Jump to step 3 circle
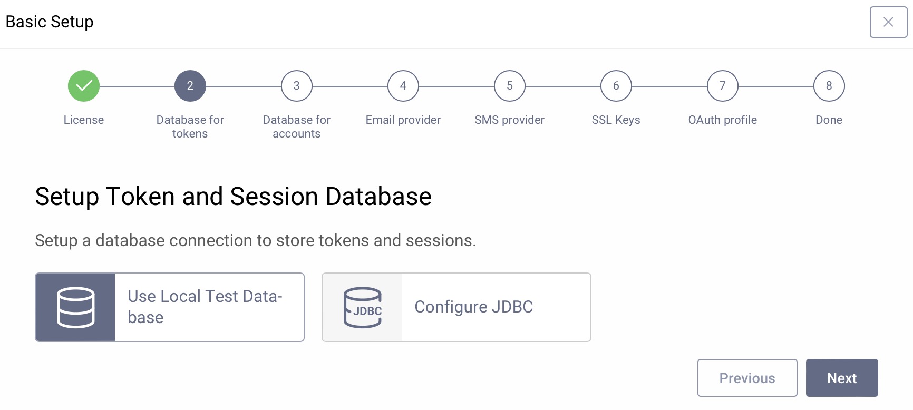The image size is (913, 410). pos(297,86)
